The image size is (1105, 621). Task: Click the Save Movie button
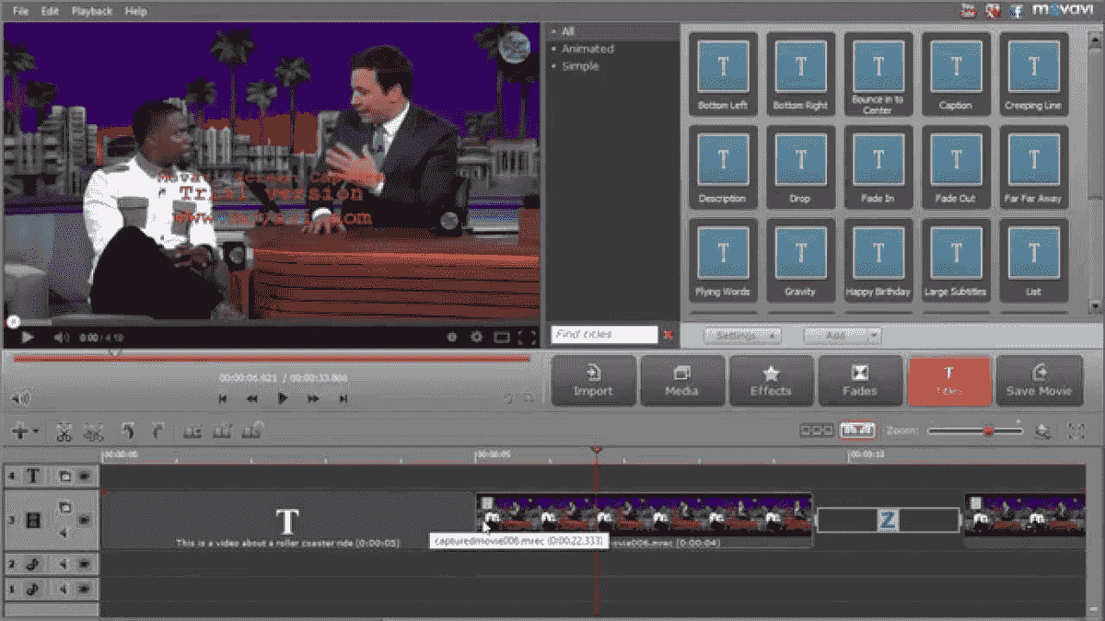coord(1039,381)
